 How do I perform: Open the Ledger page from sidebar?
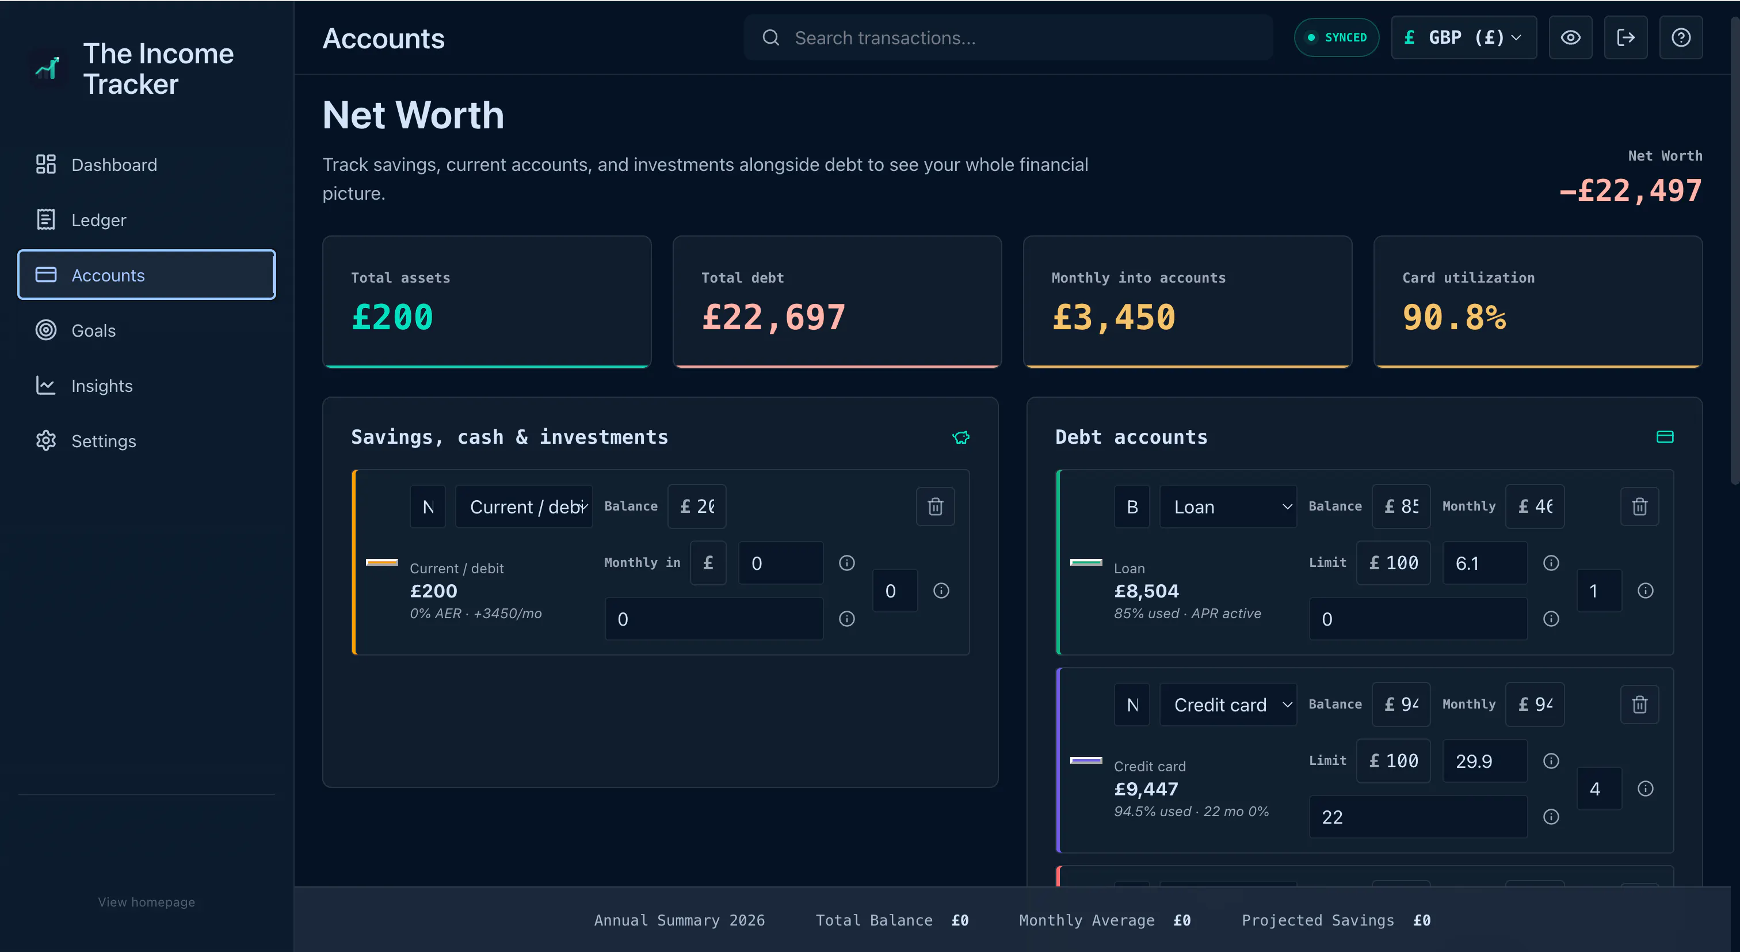(147, 220)
